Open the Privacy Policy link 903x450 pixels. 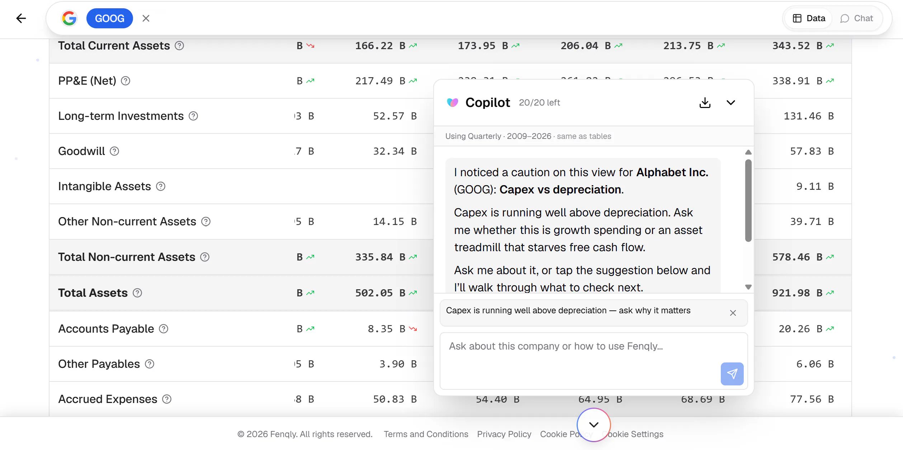point(504,434)
